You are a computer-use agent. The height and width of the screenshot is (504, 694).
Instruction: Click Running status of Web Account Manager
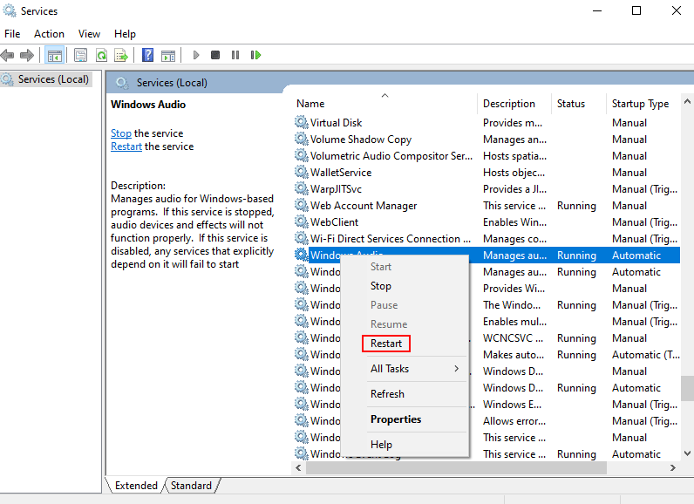pos(576,206)
